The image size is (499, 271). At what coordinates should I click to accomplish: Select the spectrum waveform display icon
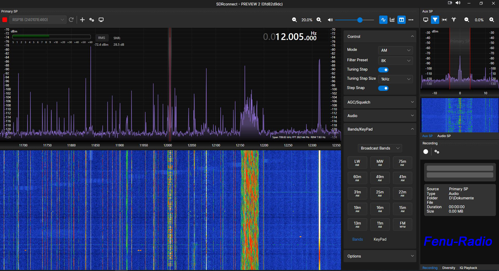click(383, 20)
